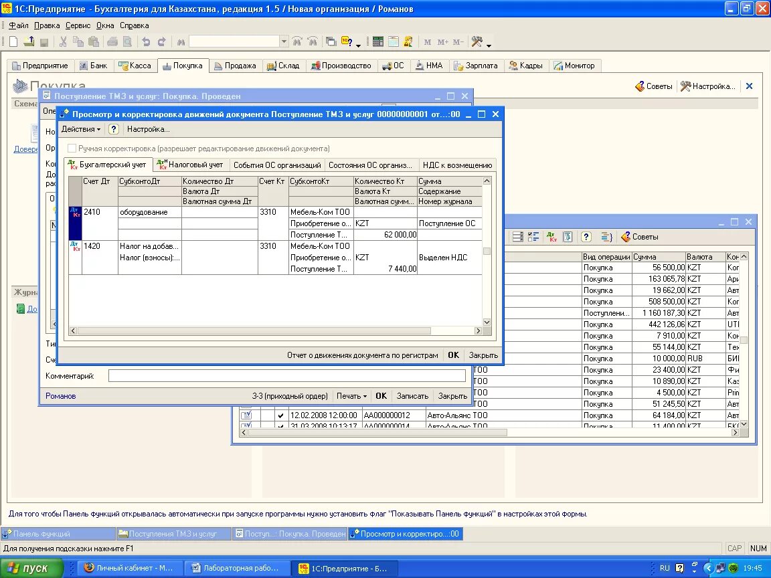Click the help question icon next to Действия
This screenshot has height=578, width=771.
[x=114, y=129]
